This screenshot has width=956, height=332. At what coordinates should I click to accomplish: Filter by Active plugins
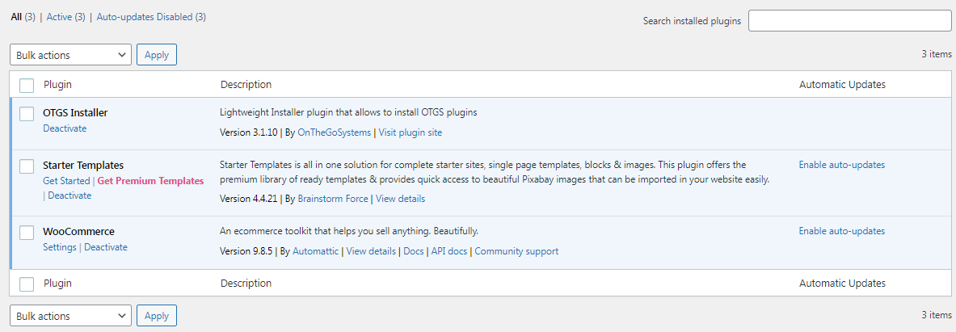pos(59,17)
